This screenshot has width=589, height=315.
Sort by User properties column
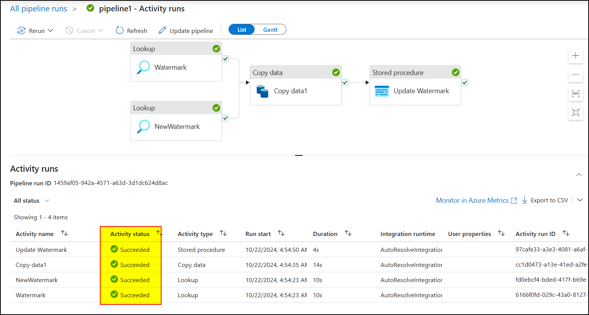501,233
